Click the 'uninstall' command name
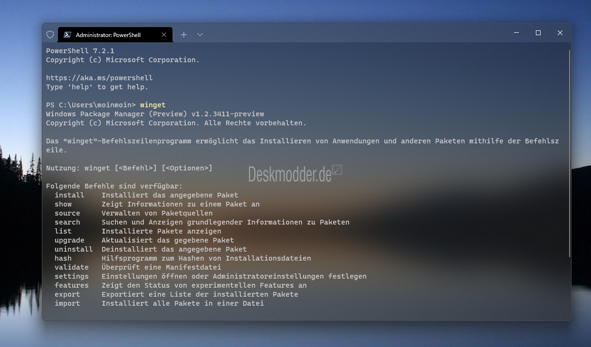 click(x=74, y=249)
